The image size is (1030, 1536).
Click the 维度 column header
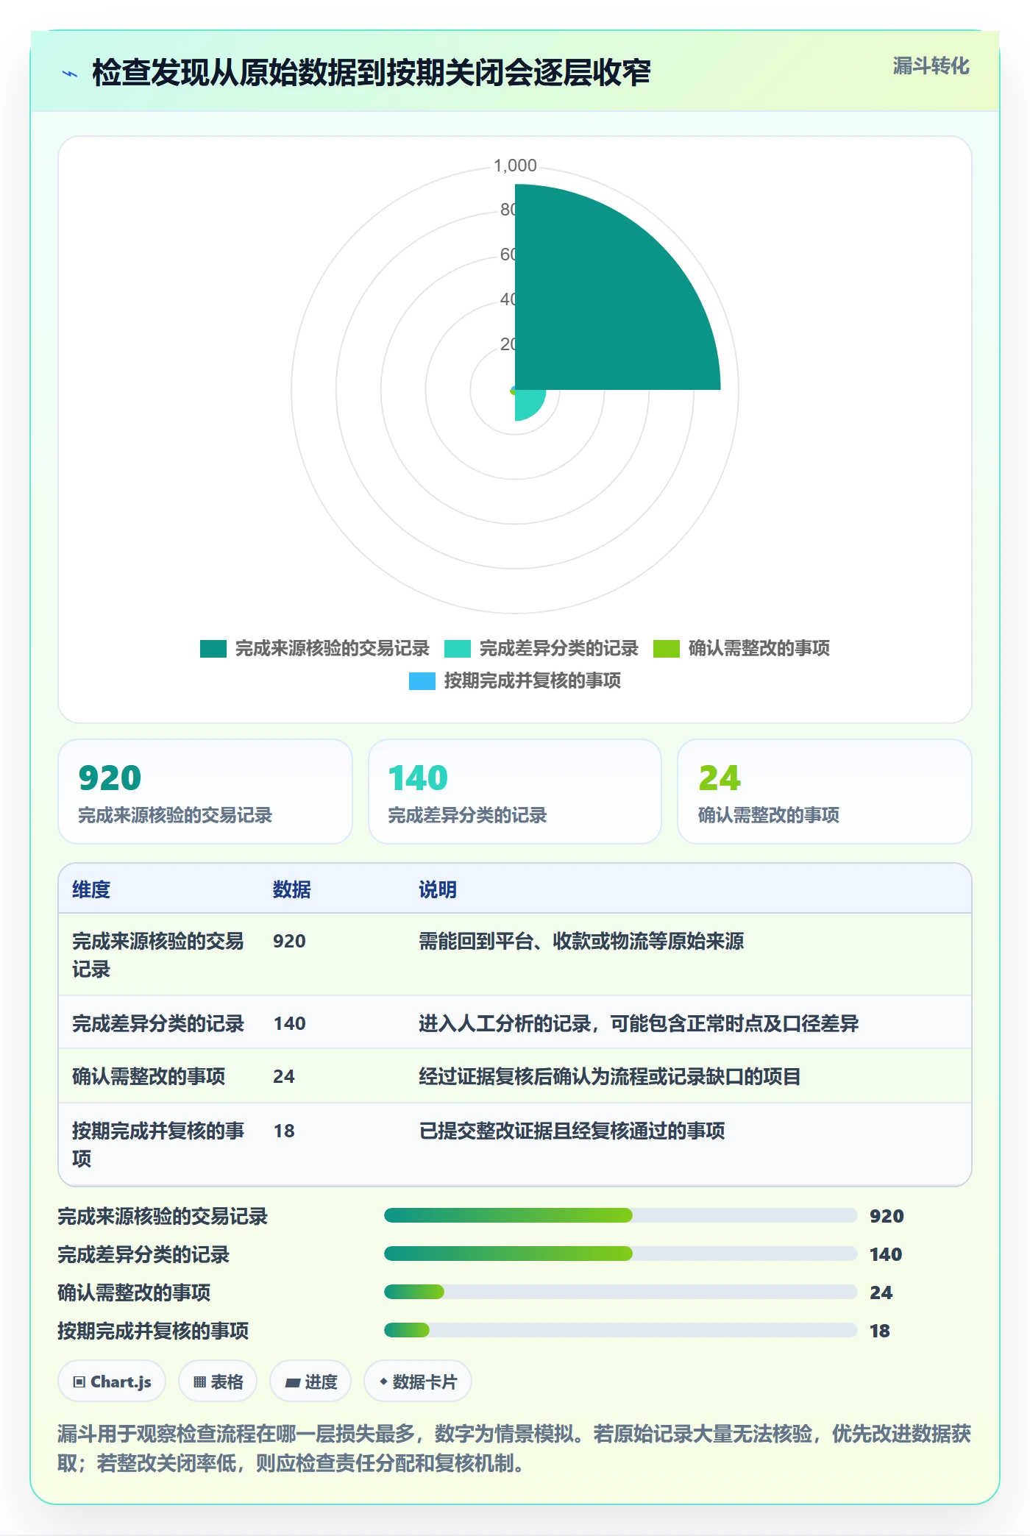(x=91, y=889)
